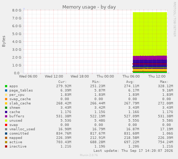178x159 pixels.
Task: Click the '8.0 G' y-axis tick label
Action: tap(17, 10)
